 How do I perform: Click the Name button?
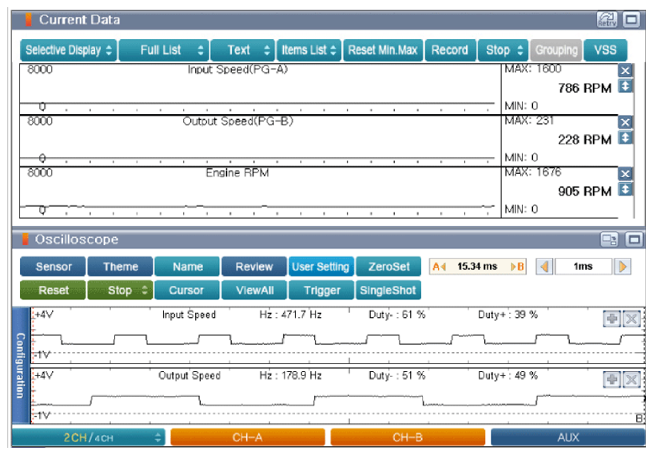click(187, 267)
